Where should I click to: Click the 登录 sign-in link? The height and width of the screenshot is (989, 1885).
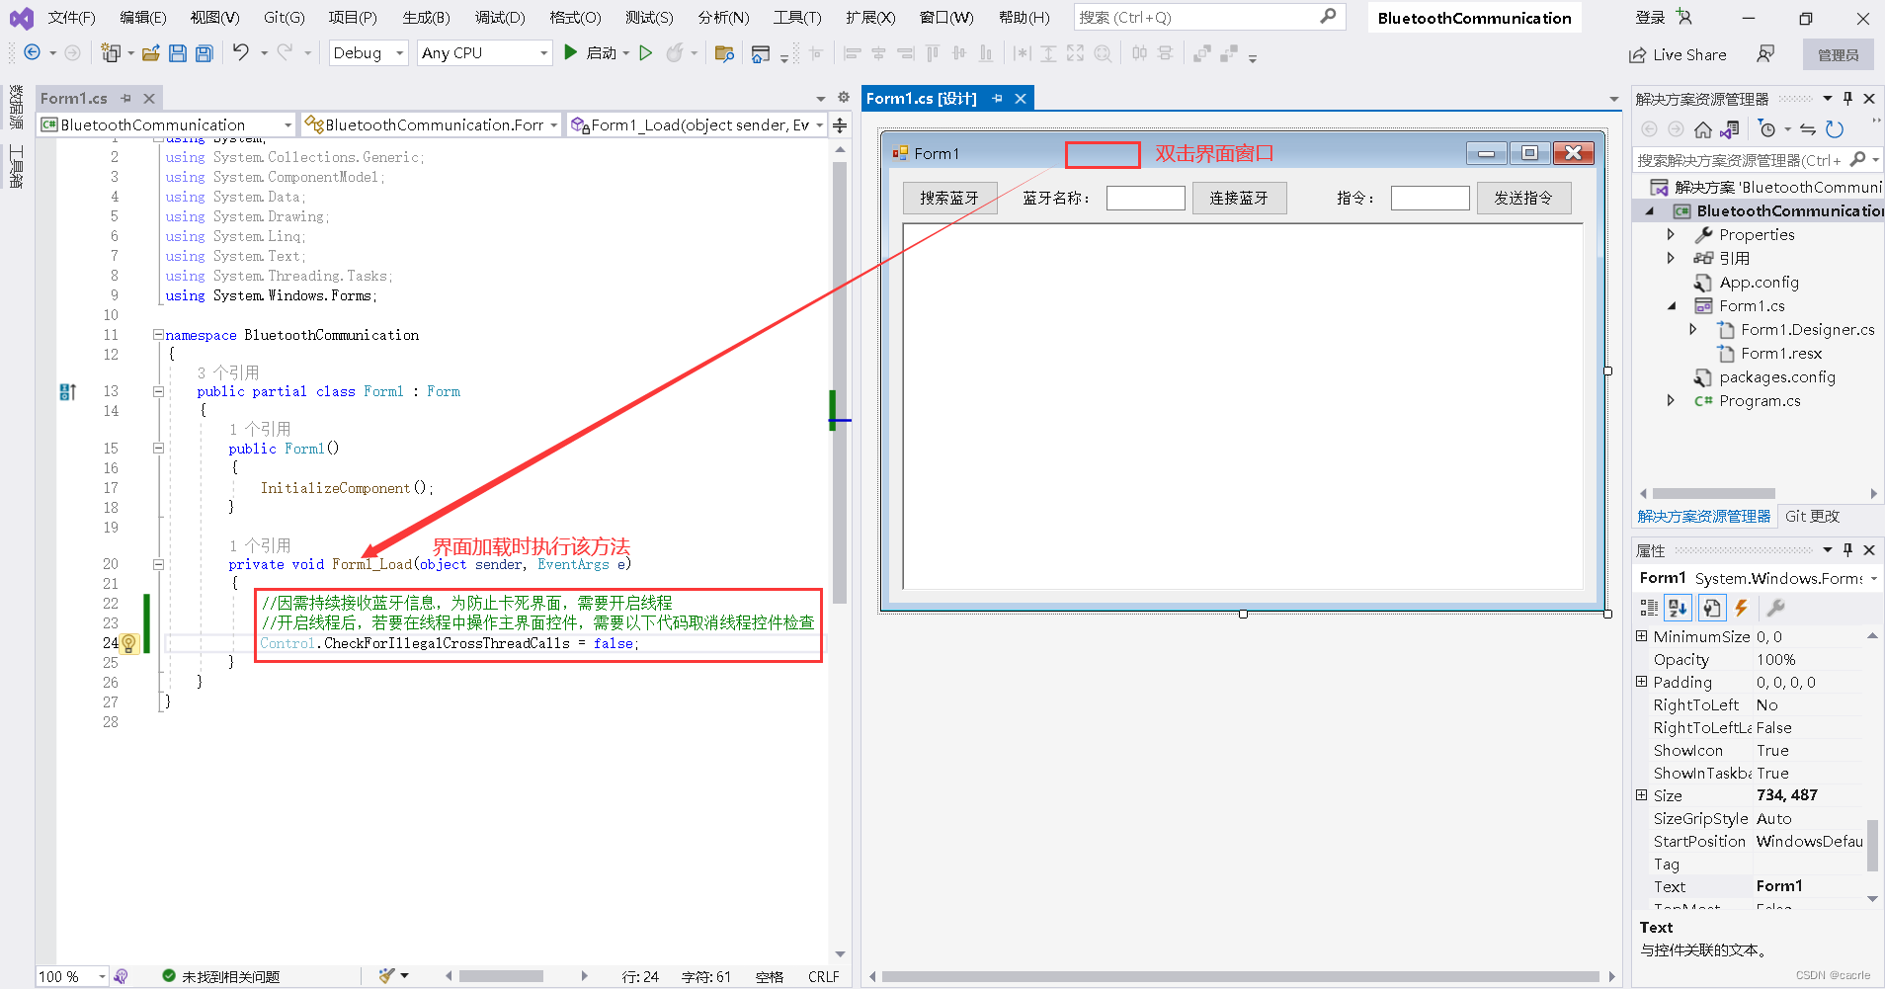(x=1650, y=17)
